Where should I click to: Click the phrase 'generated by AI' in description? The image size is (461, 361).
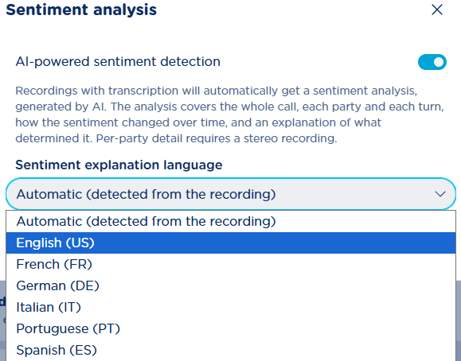point(59,107)
